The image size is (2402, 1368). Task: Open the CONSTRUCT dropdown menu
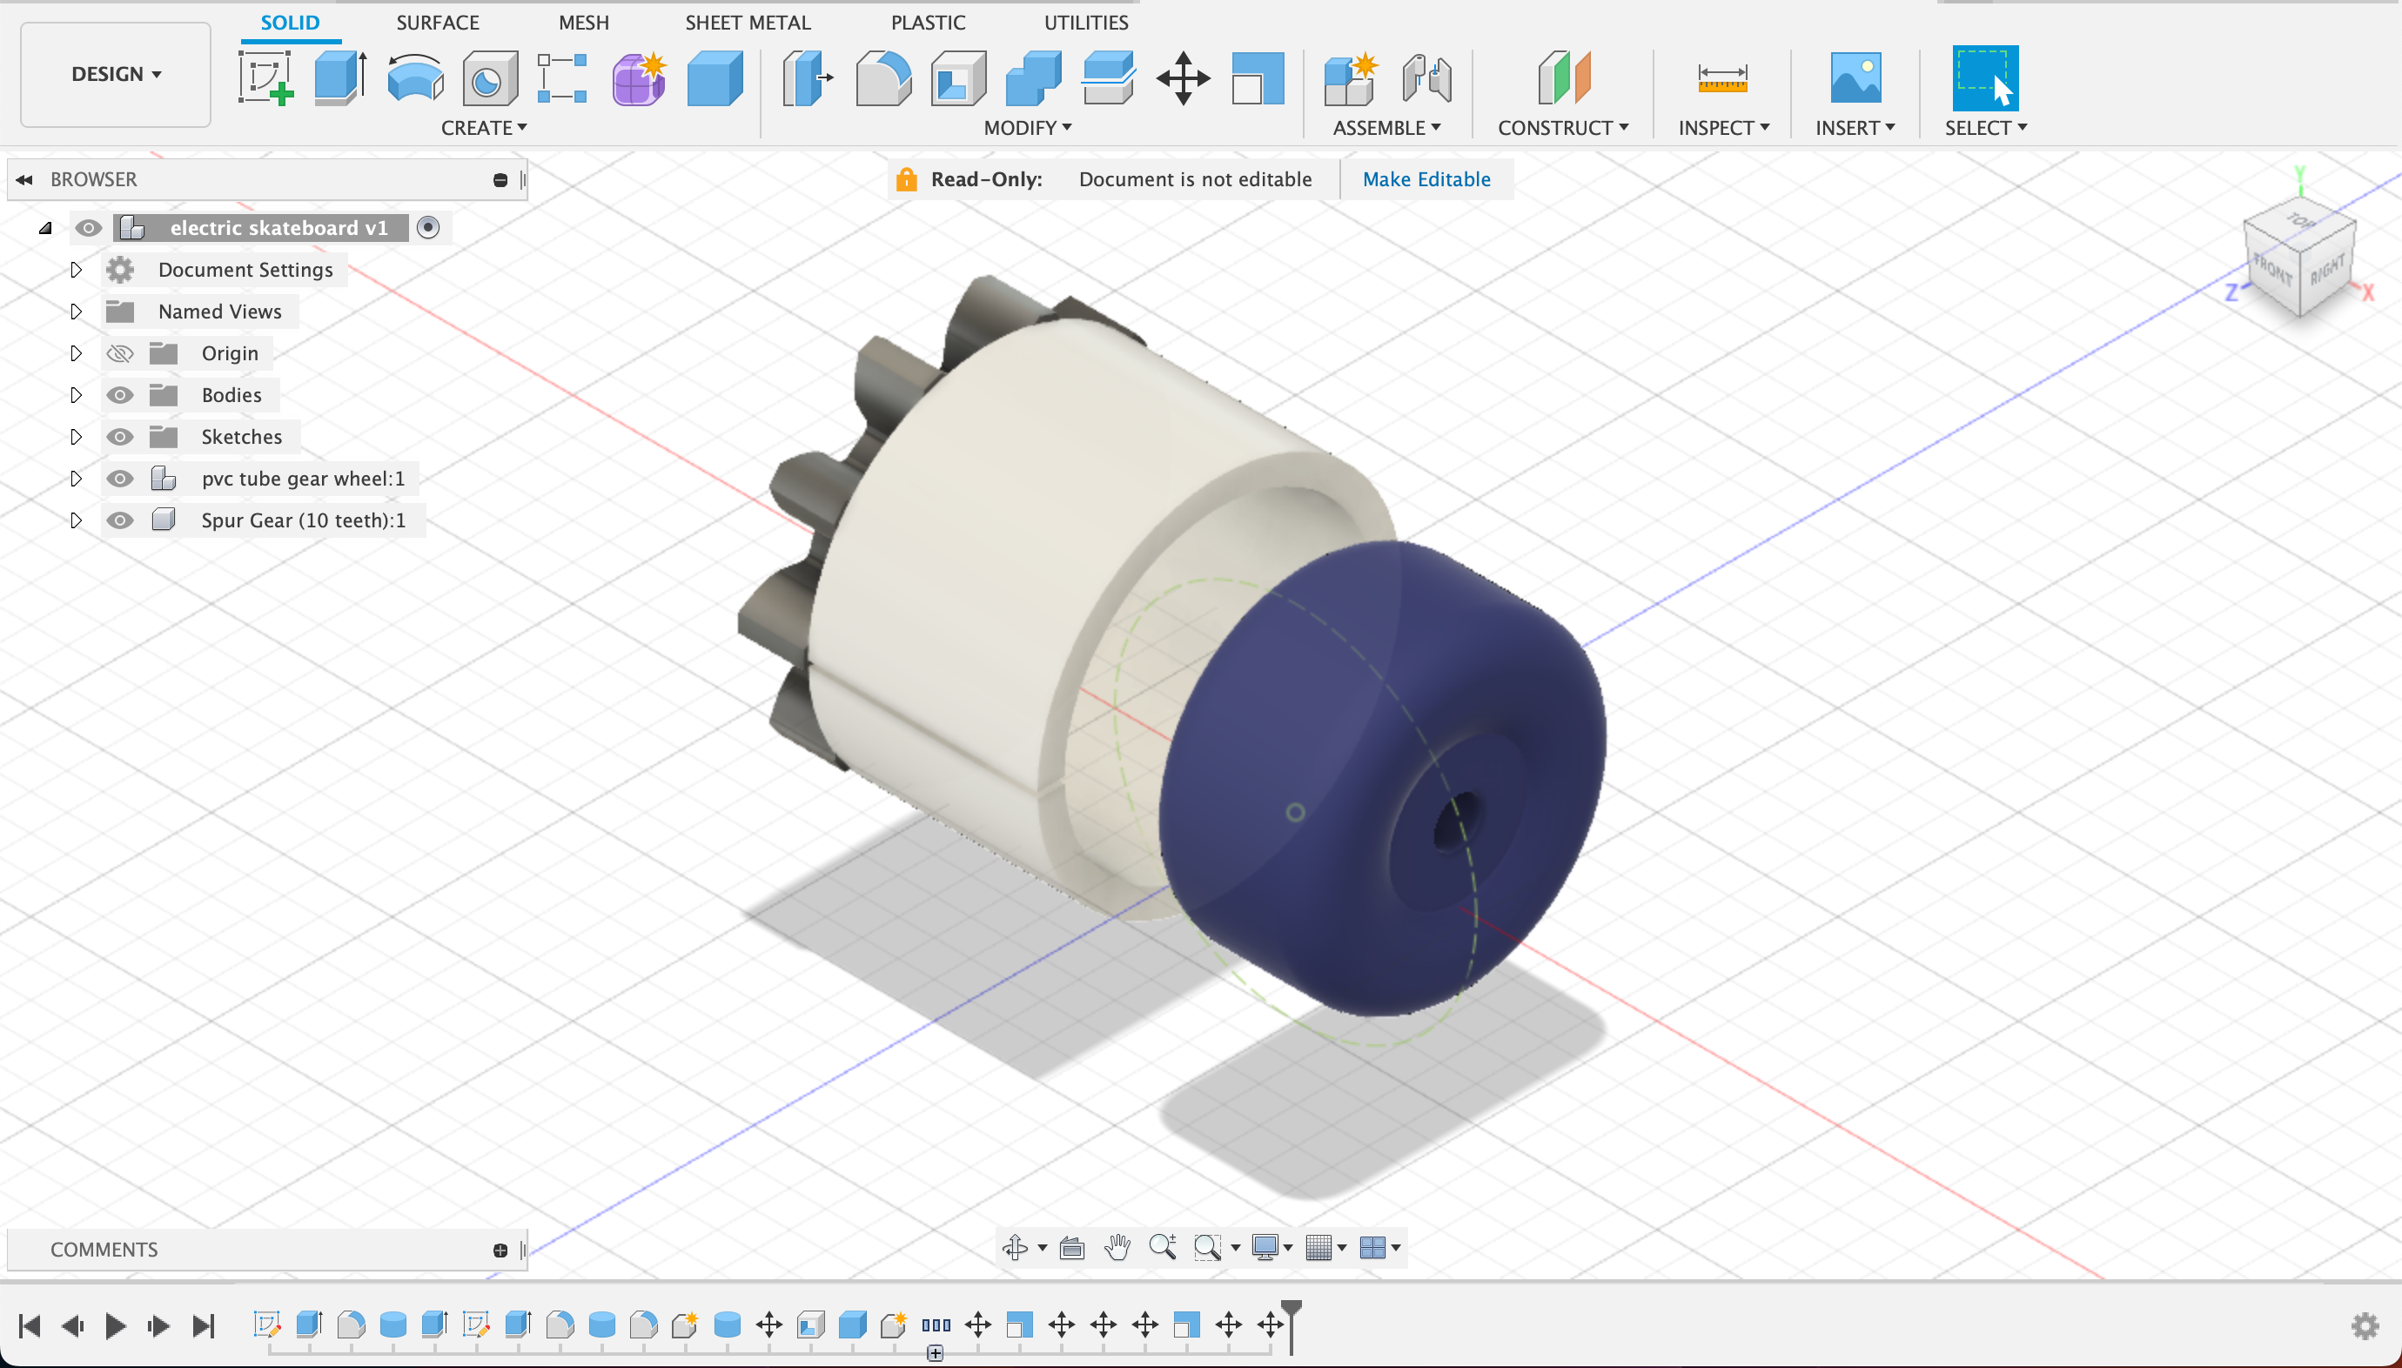point(1563,128)
